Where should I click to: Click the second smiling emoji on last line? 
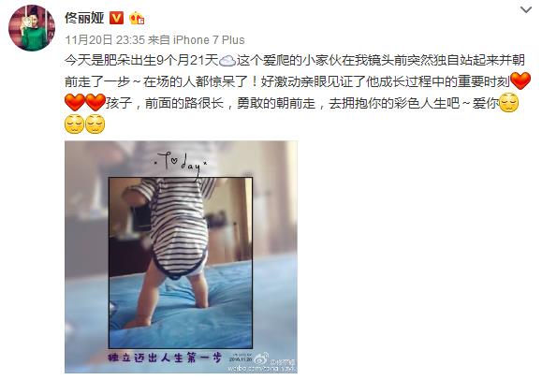point(95,124)
